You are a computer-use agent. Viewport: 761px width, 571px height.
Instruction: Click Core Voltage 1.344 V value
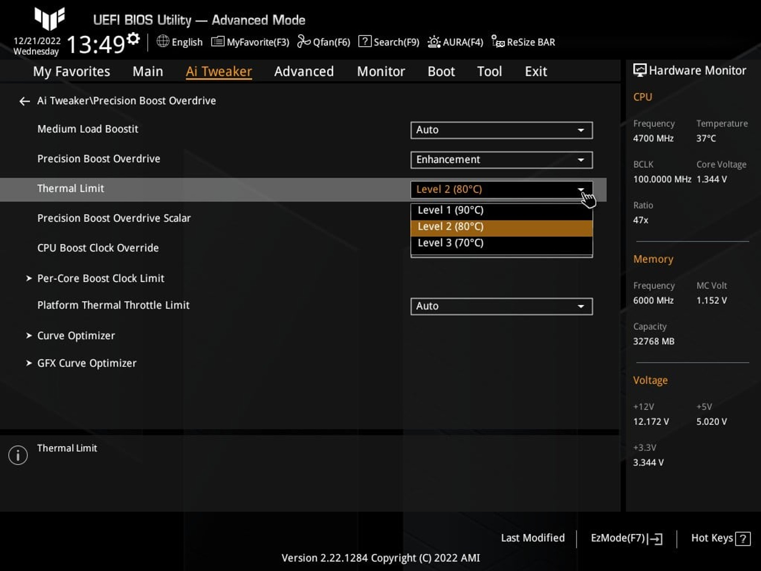pos(712,179)
